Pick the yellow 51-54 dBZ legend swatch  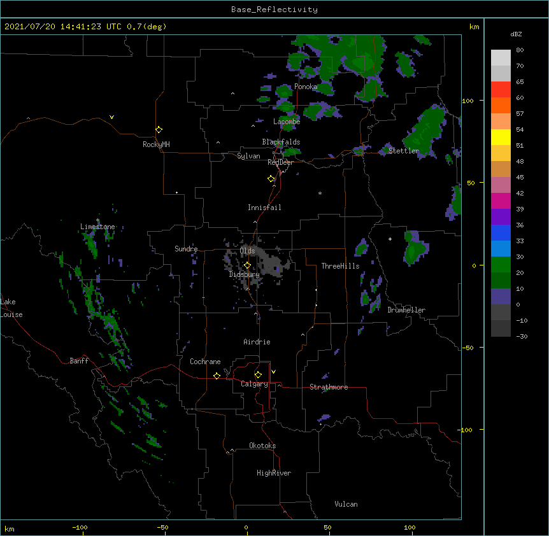(x=501, y=137)
